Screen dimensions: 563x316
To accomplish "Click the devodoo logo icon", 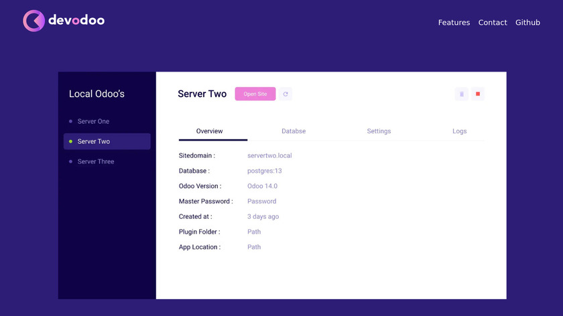I will pos(34,21).
